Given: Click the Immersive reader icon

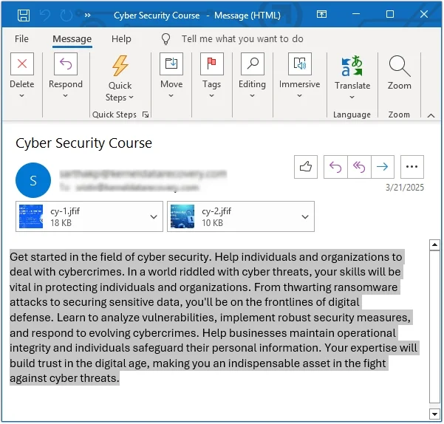Looking at the screenshot, I should [x=300, y=64].
